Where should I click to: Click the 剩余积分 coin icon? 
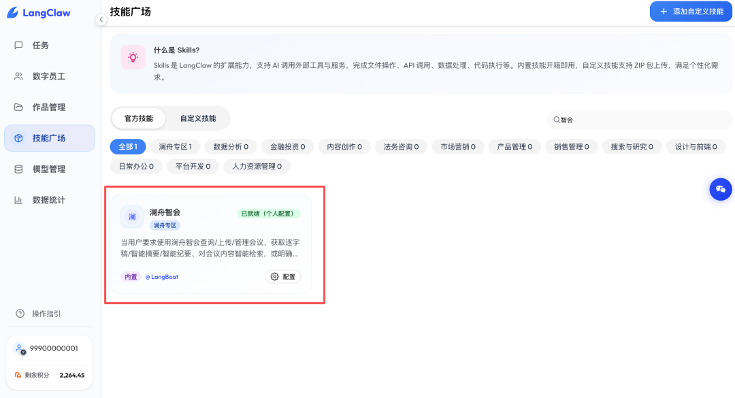[18, 375]
